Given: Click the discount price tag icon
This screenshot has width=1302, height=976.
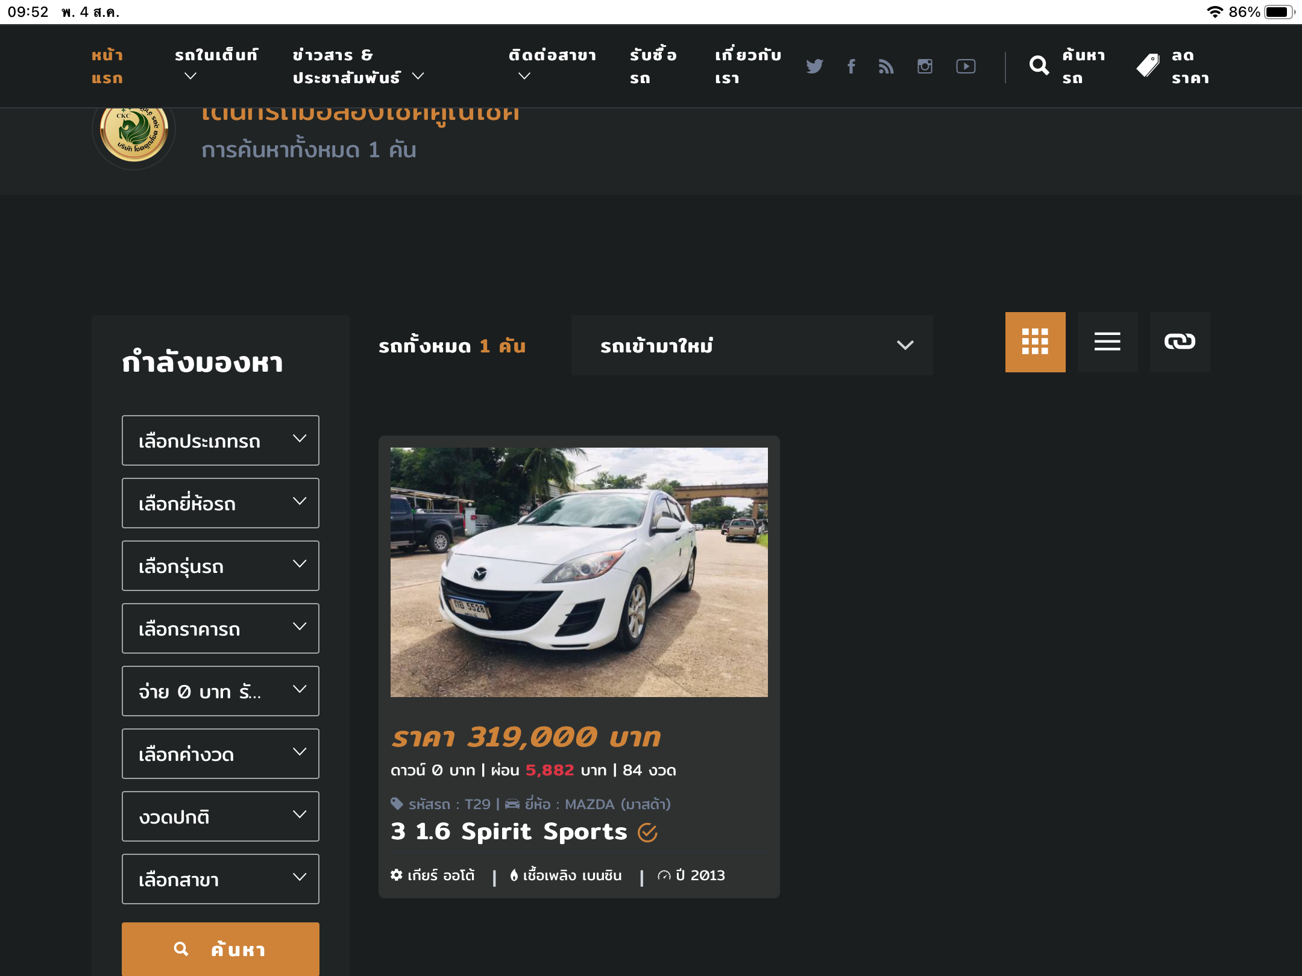Looking at the screenshot, I should pos(1148,65).
